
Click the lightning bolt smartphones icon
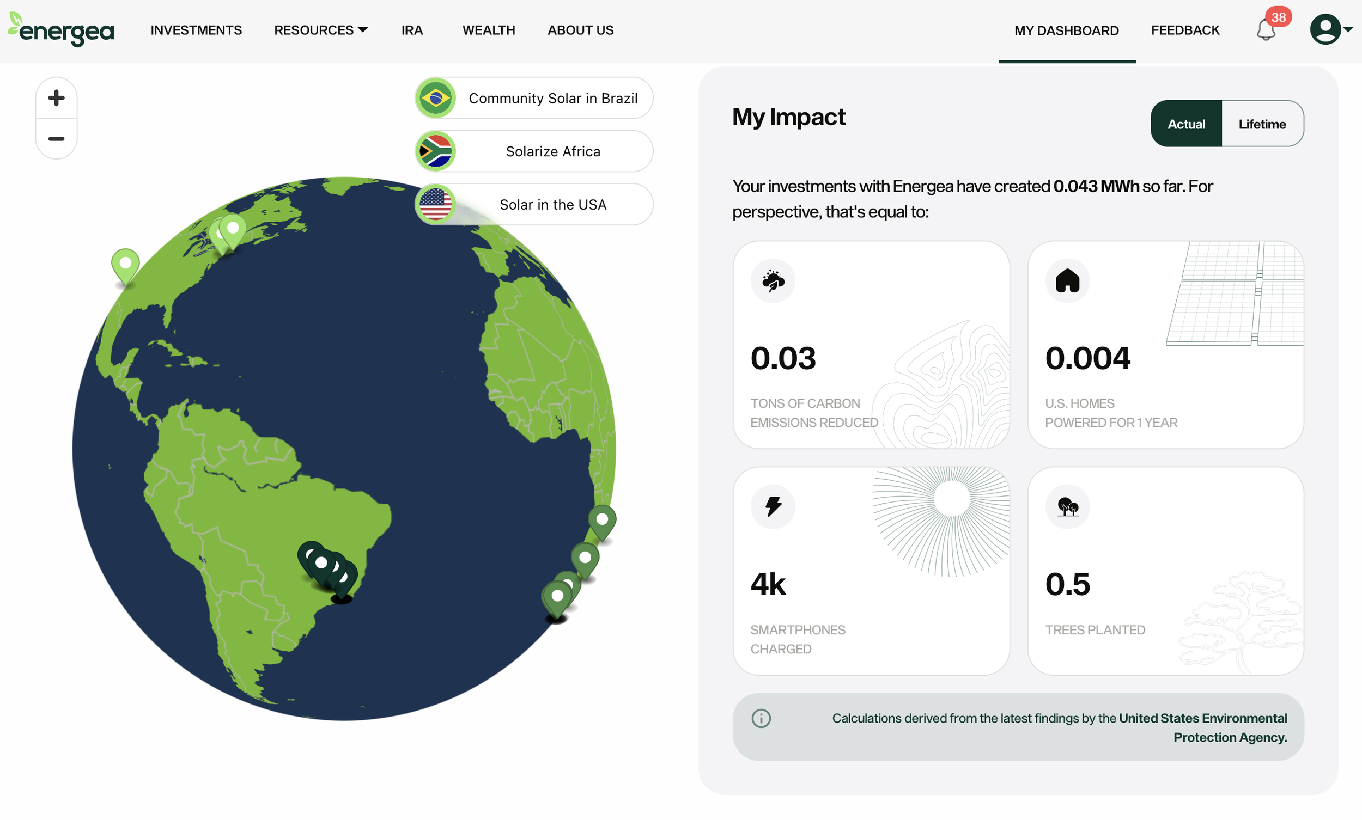coord(773,507)
